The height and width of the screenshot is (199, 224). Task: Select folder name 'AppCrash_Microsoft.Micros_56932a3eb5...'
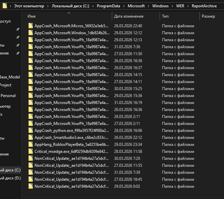[x=71, y=26]
